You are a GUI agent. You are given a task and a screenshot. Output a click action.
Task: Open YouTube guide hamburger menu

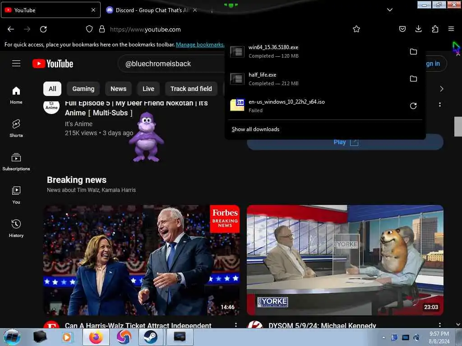[16, 64]
